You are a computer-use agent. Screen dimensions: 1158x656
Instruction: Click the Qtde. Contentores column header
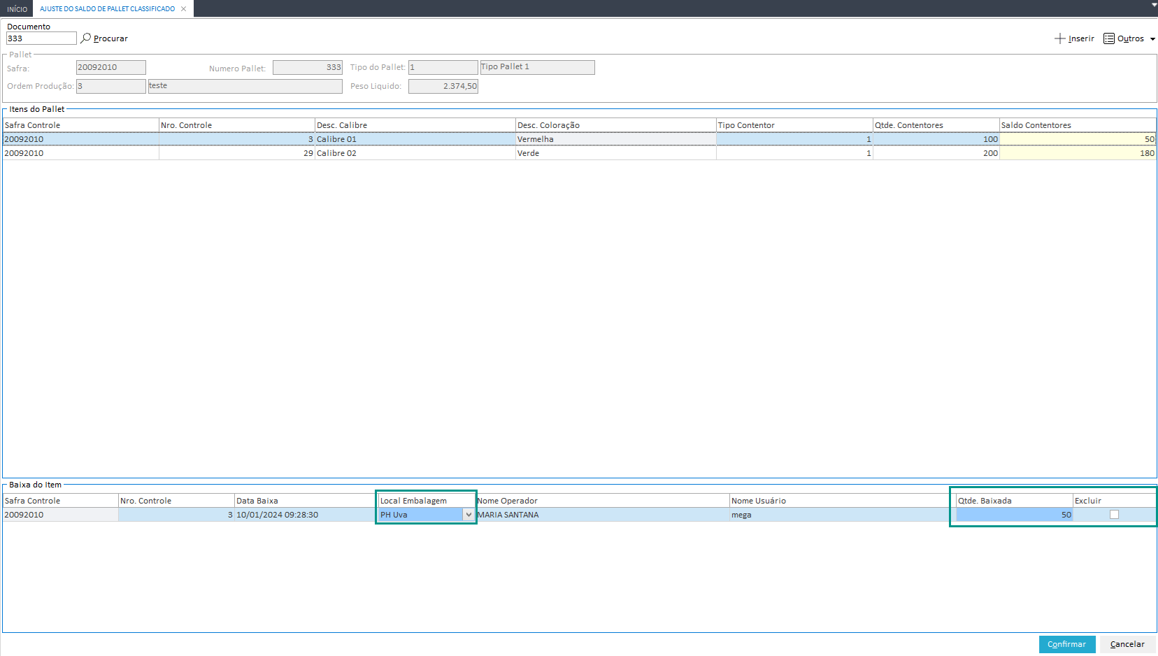[936, 125]
